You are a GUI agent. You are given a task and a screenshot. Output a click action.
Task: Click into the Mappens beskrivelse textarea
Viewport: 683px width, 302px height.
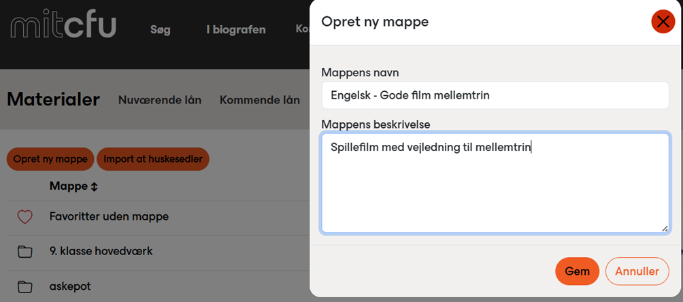coord(495,183)
